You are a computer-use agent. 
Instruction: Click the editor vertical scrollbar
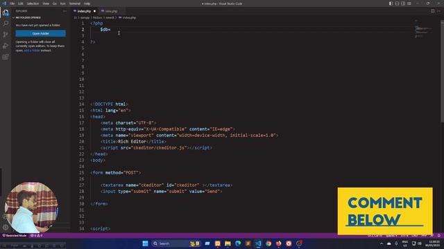pos(442,71)
